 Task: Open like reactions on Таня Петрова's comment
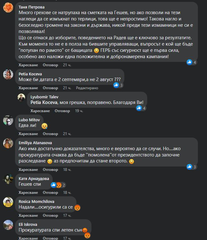point(191,62)
